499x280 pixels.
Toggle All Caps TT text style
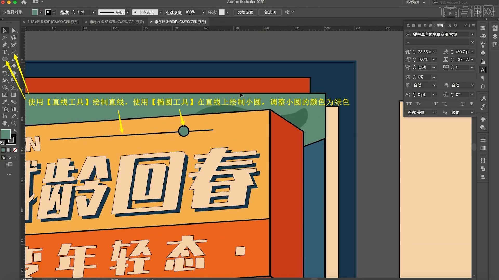point(409,104)
